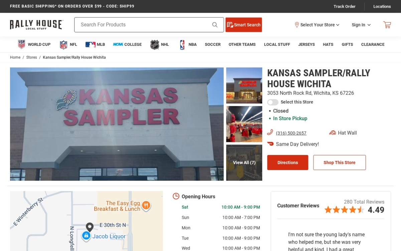Click the search magnifier icon
Image resolution: width=401 pixels, height=251 pixels.
tap(215, 25)
